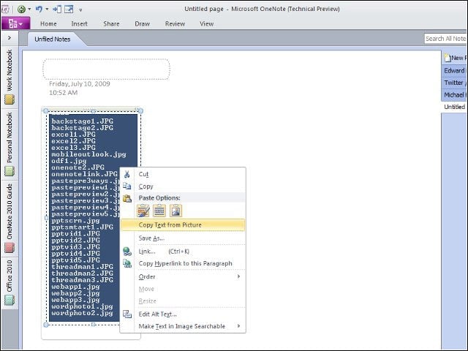468x351 pixels.
Task: Open the Work Notebook
Action: coord(10,76)
